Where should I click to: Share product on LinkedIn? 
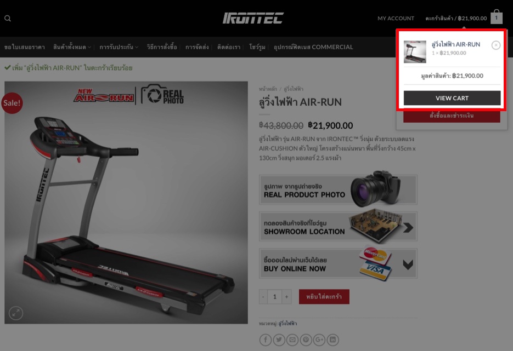coord(332,340)
